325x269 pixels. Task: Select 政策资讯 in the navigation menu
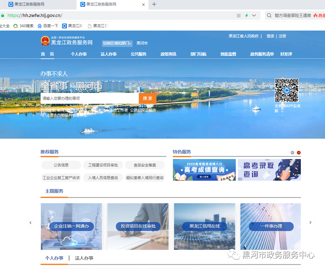point(168,54)
